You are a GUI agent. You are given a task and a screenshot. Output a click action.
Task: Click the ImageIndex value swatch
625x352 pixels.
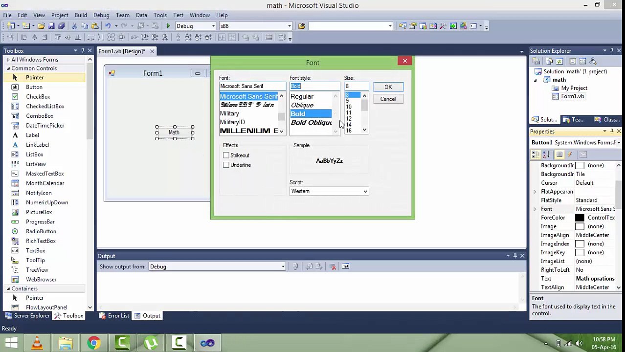pyautogui.click(x=580, y=244)
